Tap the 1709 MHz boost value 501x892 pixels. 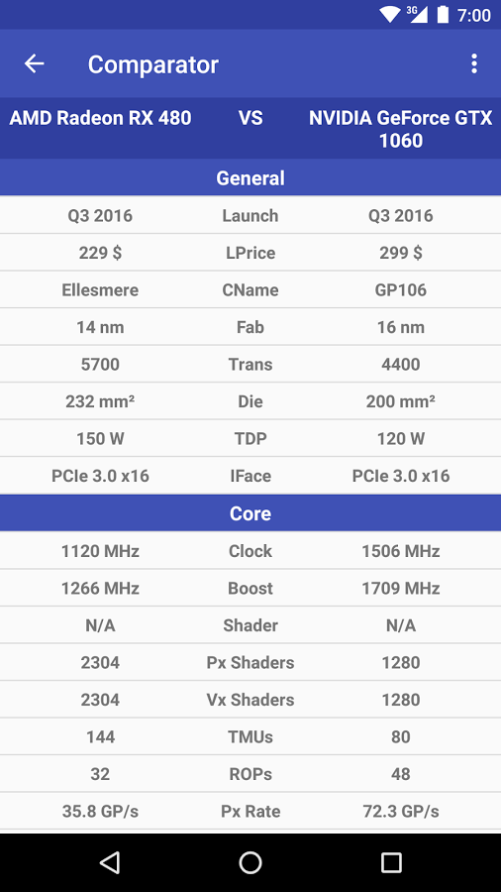click(400, 588)
